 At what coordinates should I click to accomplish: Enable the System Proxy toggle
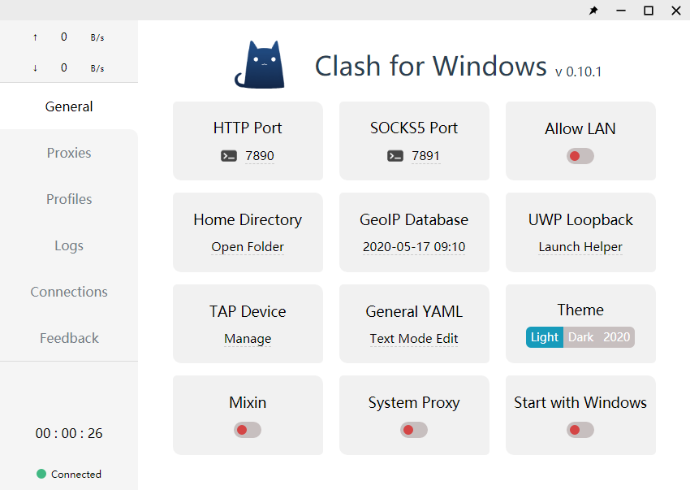[414, 430]
